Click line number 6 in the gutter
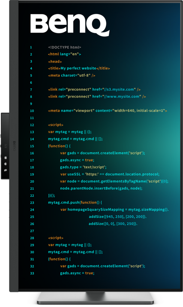 click(31, 83)
